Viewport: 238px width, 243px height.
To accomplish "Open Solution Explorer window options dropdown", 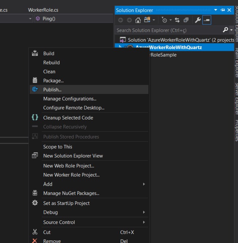I will click(216, 10).
